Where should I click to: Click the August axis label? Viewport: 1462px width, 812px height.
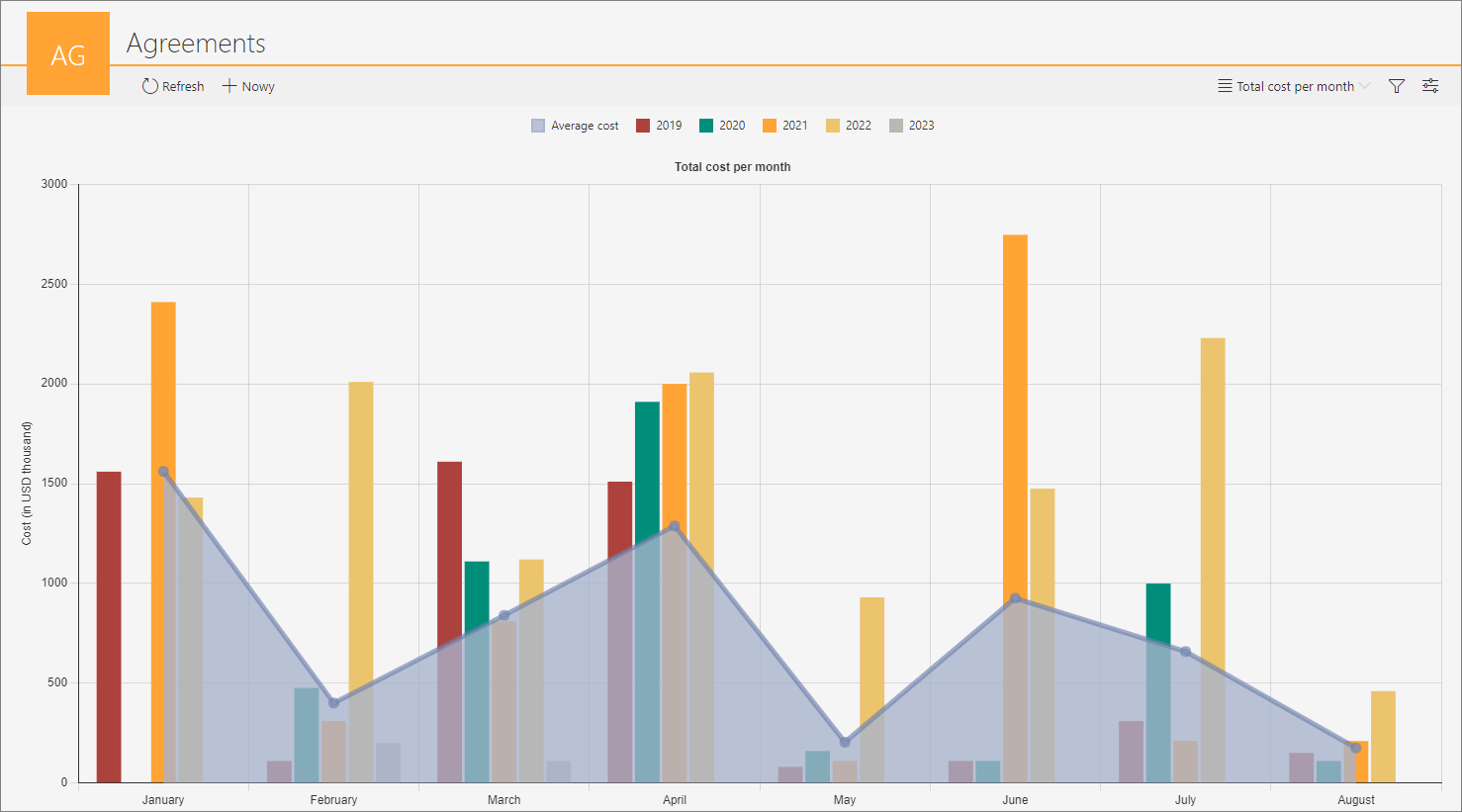(1356, 800)
